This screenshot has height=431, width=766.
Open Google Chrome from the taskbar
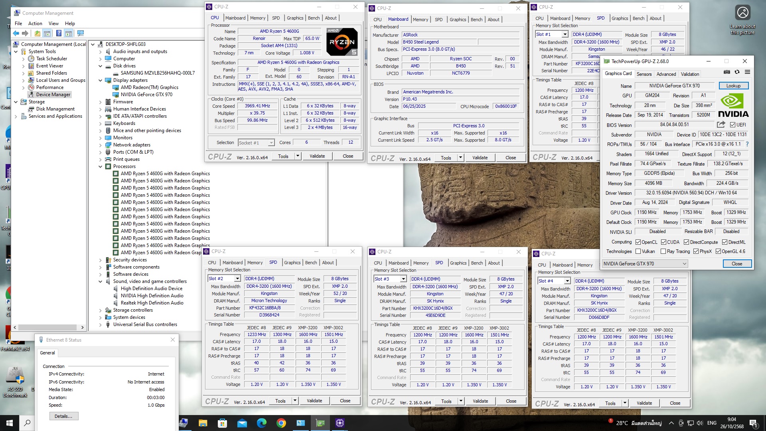point(281,423)
